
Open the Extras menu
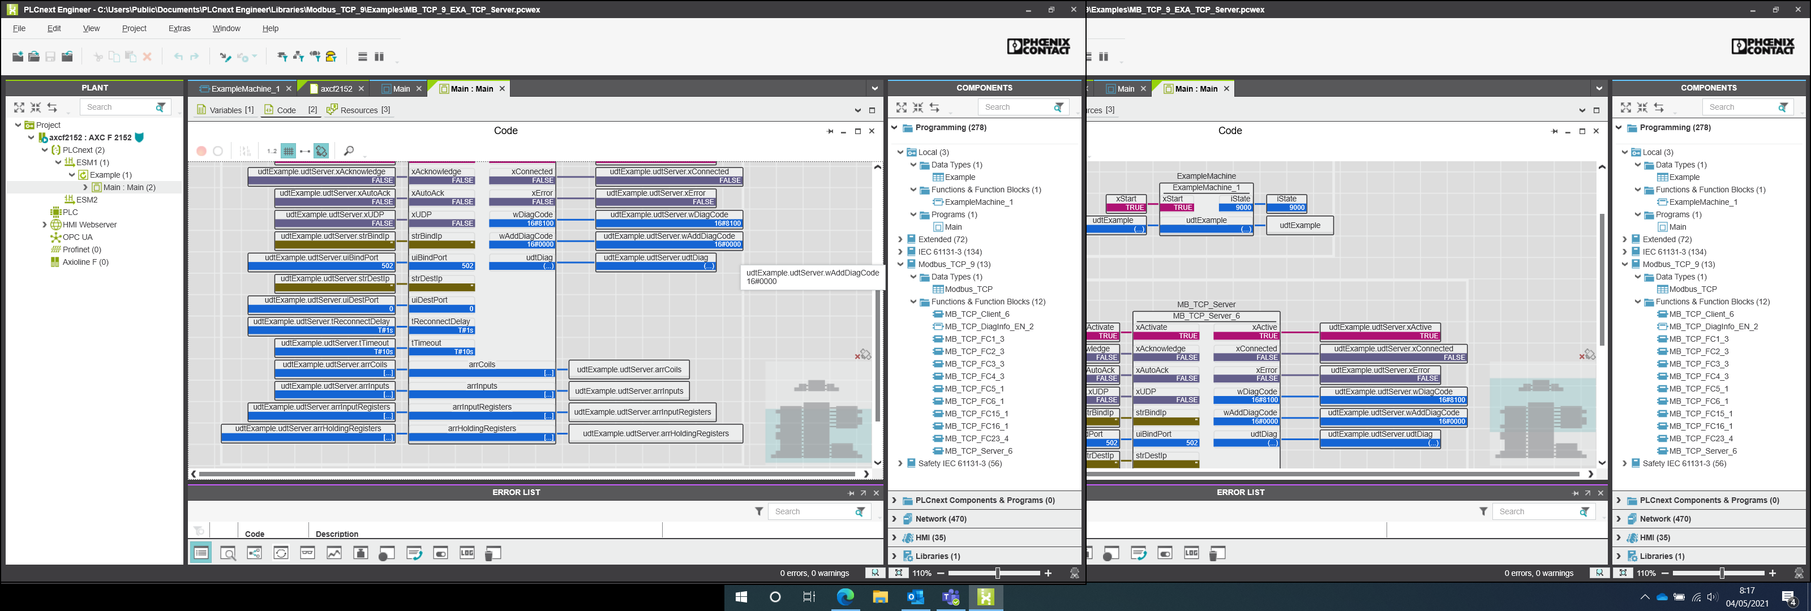(x=179, y=29)
